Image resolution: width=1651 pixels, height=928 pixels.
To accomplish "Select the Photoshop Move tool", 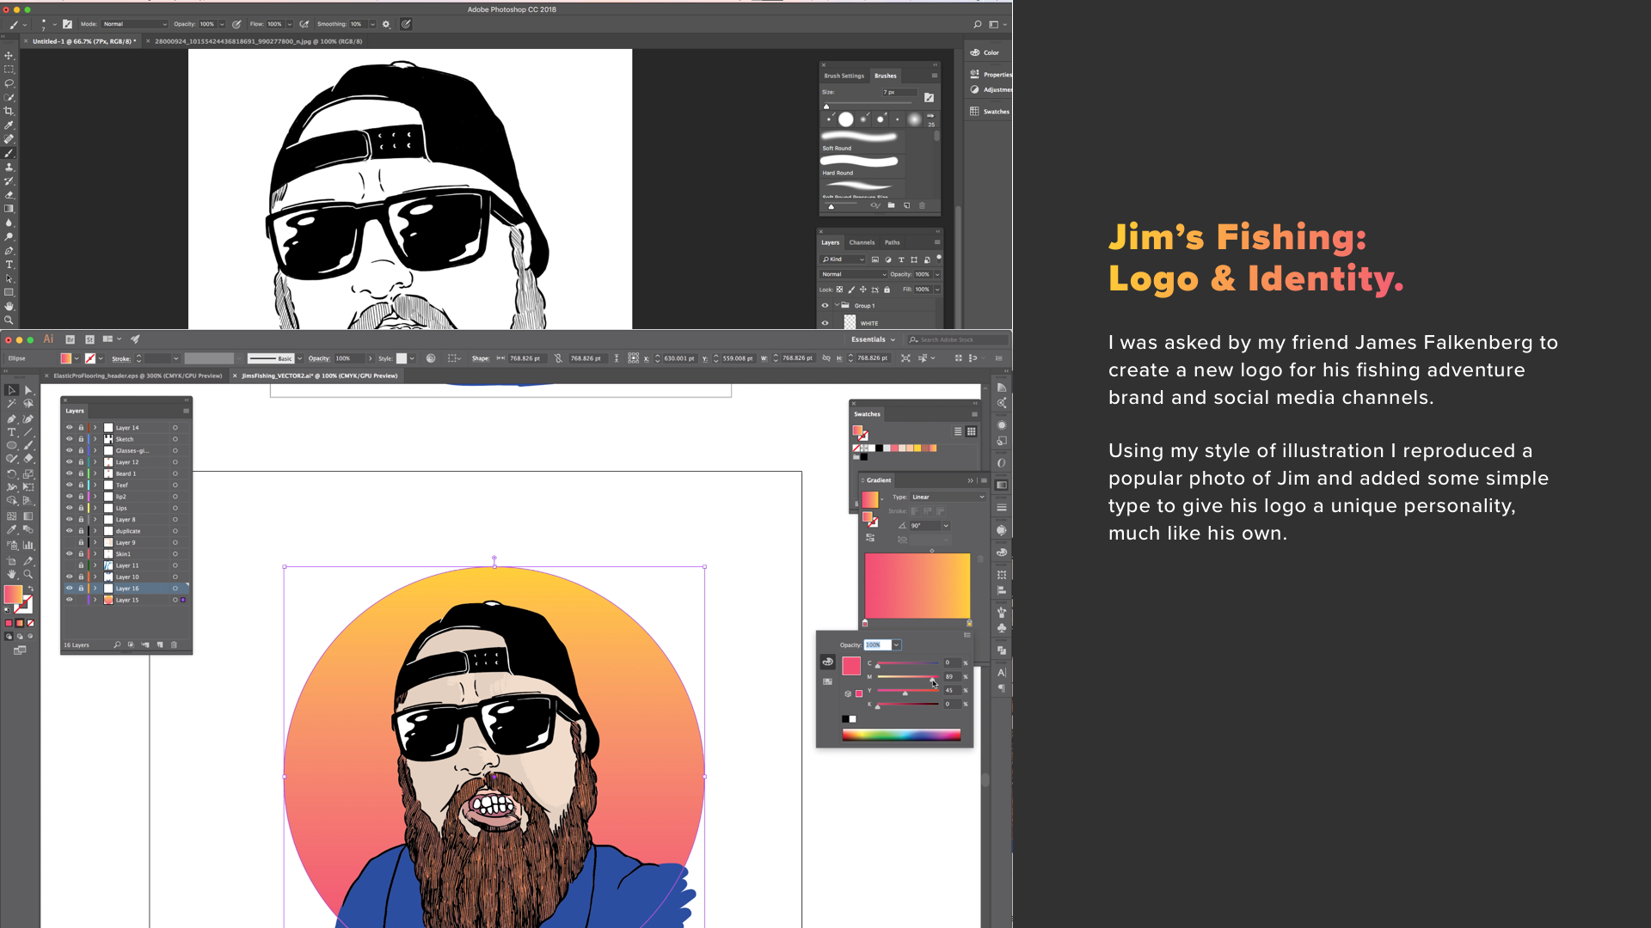I will pos(9,55).
